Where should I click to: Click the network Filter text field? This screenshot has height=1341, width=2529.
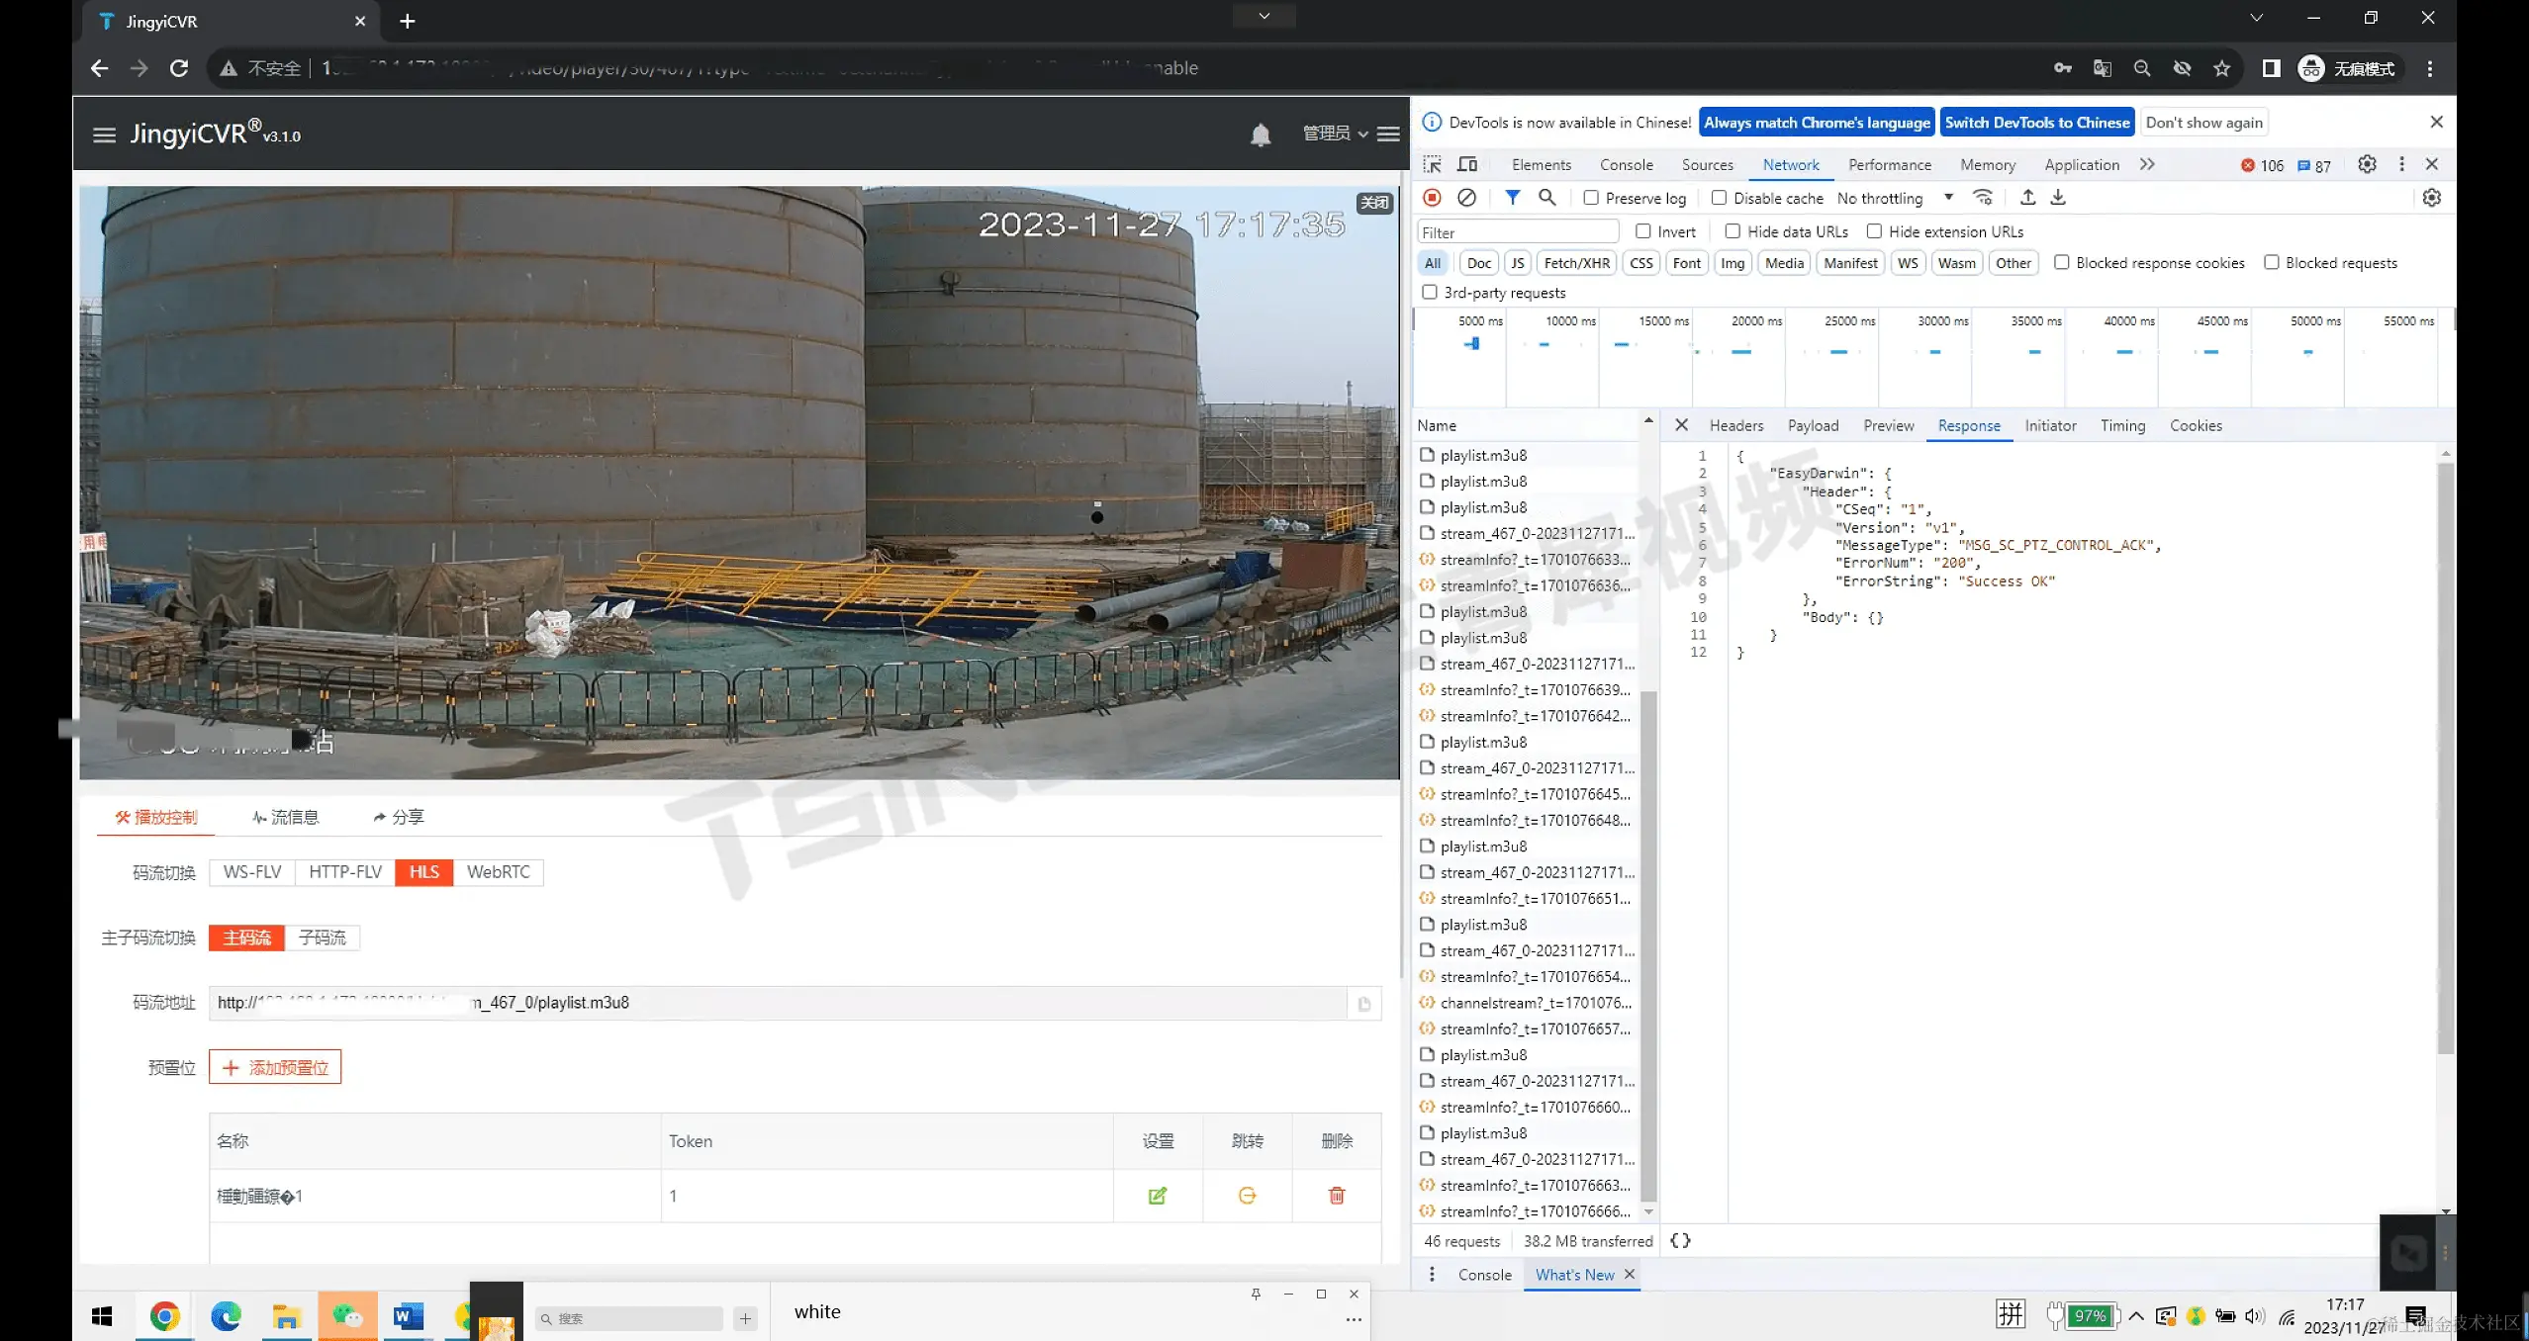(1517, 232)
